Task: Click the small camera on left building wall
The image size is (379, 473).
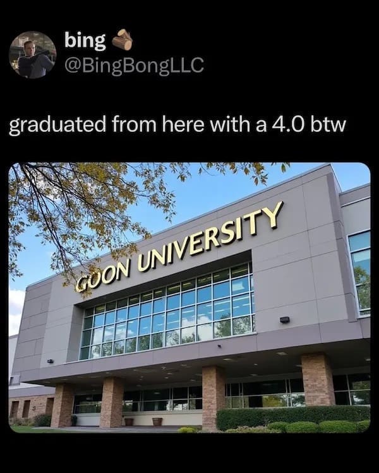Action: pos(50,361)
